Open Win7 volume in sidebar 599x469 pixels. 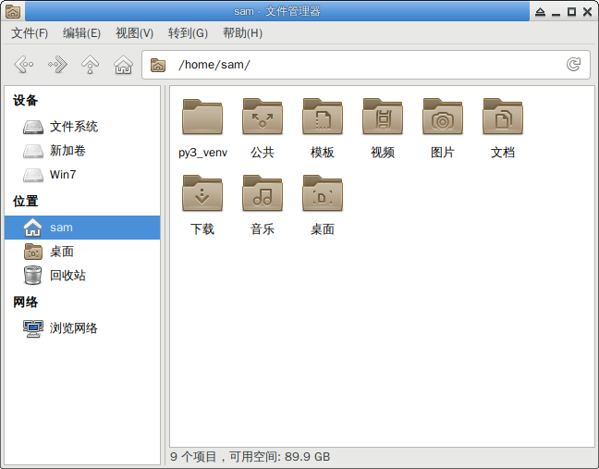(x=63, y=175)
